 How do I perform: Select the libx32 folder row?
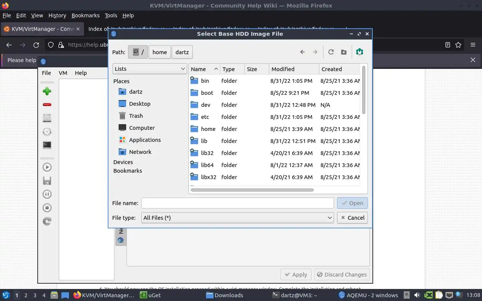point(274,177)
